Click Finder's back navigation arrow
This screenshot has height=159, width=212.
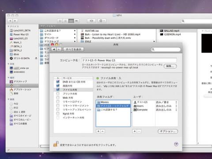tap(10, 21)
